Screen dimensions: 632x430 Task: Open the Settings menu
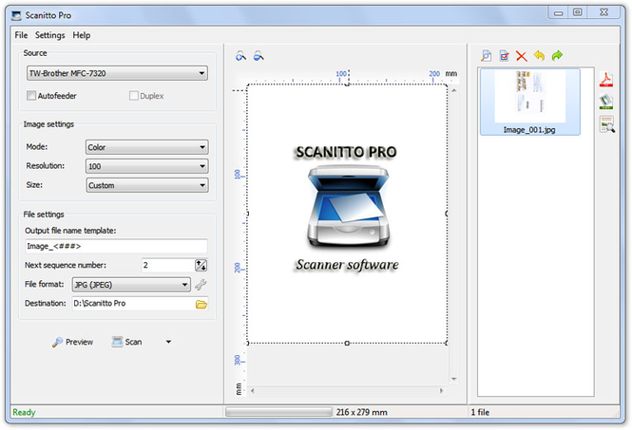(x=50, y=35)
